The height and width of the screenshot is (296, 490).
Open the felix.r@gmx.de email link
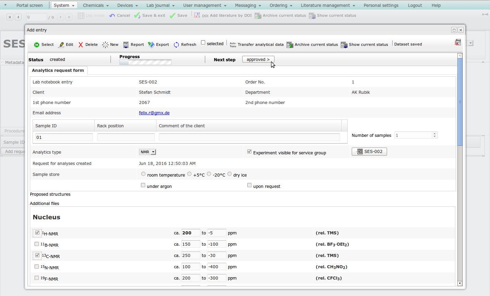[154, 113]
